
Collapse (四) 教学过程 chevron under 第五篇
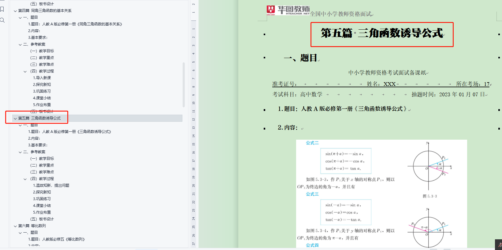[25, 179]
